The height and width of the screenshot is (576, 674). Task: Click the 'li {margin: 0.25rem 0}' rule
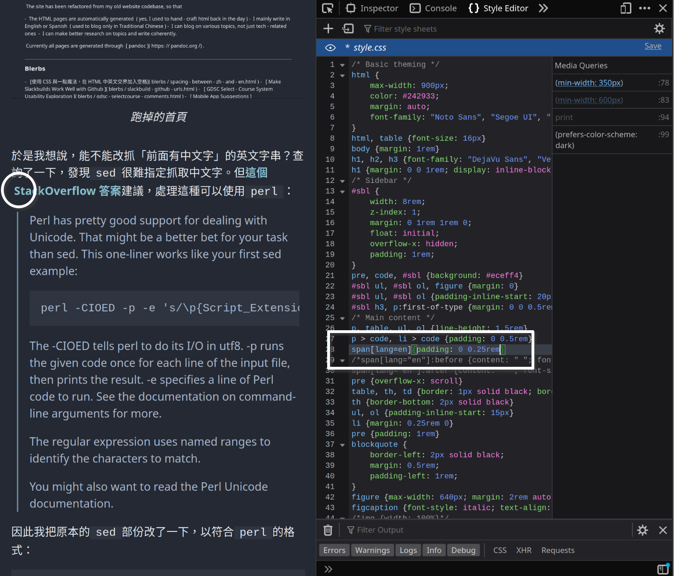[402, 424]
